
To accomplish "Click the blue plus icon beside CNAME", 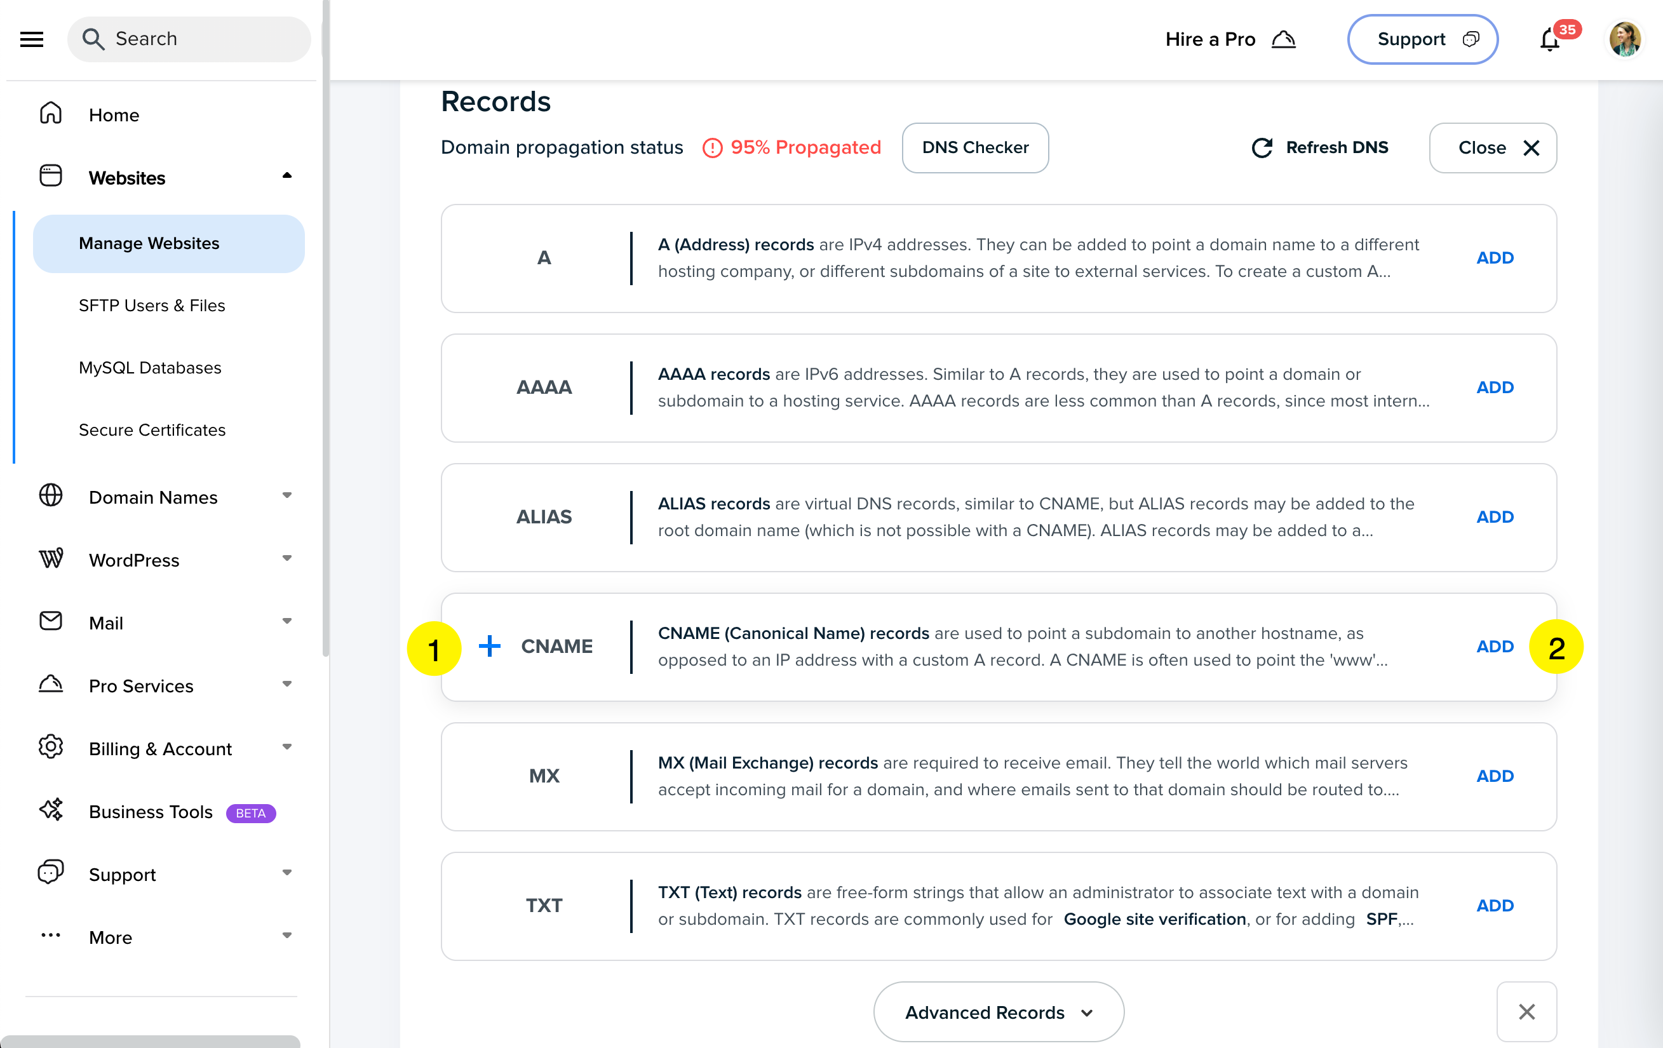I will [x=490, y=646].
